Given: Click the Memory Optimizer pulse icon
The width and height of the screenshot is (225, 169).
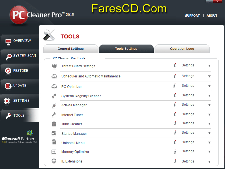Looking at the screenshot, I should pyautogui.click(x=54, y=152).
